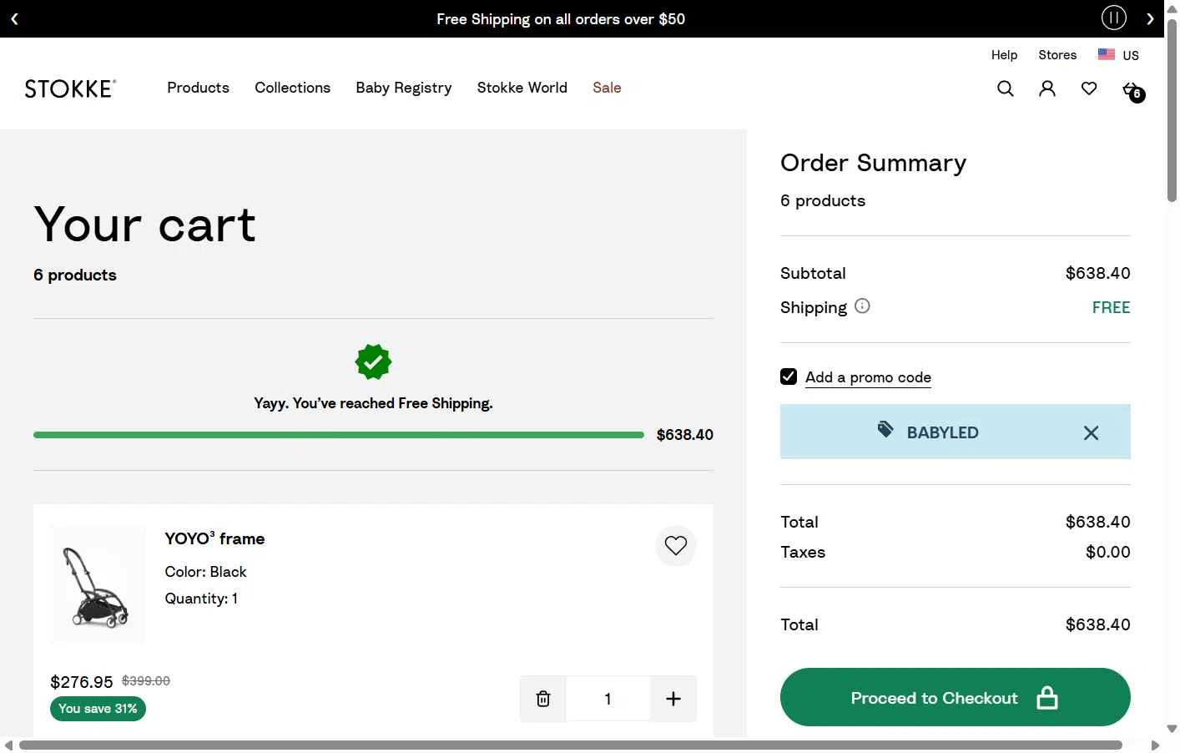Delete YOYO³ frame with trash icon

point(543,699)
